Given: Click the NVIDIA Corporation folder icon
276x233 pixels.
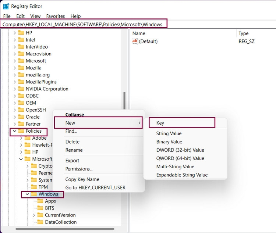Looking at the screenshot, I should (21, 89).
